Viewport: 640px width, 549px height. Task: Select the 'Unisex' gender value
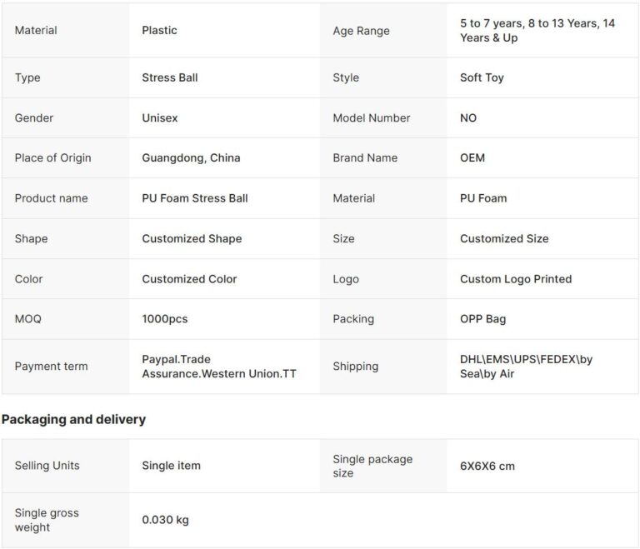point(159,118)
